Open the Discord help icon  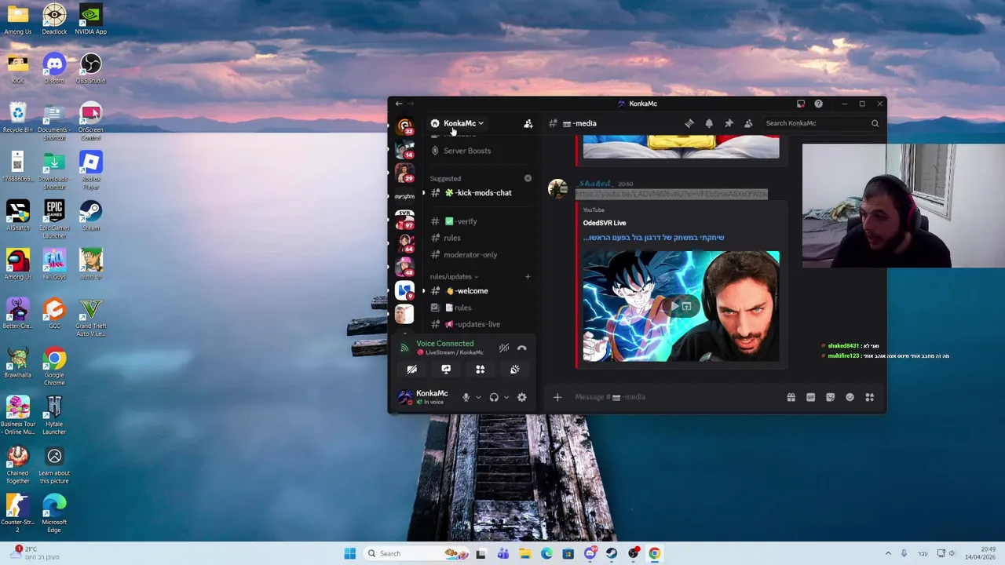818,104
